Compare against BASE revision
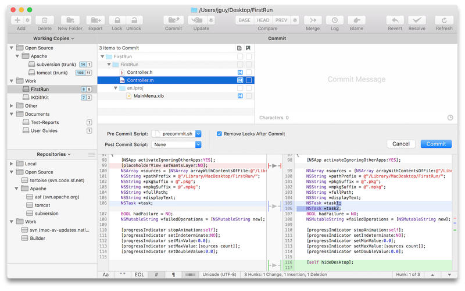Image resolution: width=465 pixels, height=291 pixels. point(244,20)
